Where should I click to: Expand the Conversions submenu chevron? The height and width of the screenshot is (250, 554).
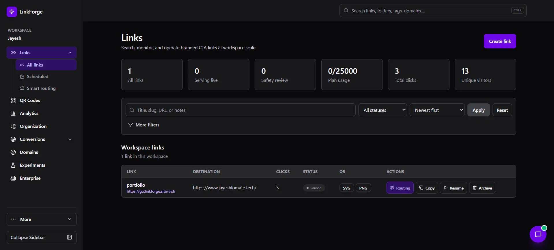point(70,139)
